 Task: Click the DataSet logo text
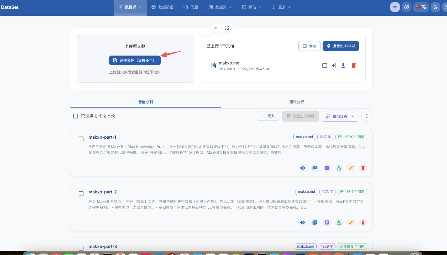(10, 7)
